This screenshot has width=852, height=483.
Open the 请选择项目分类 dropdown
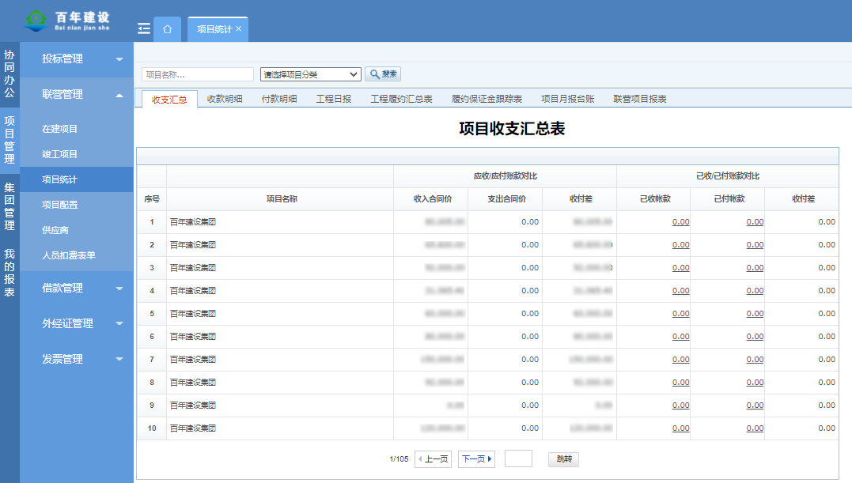click(310, 74)
